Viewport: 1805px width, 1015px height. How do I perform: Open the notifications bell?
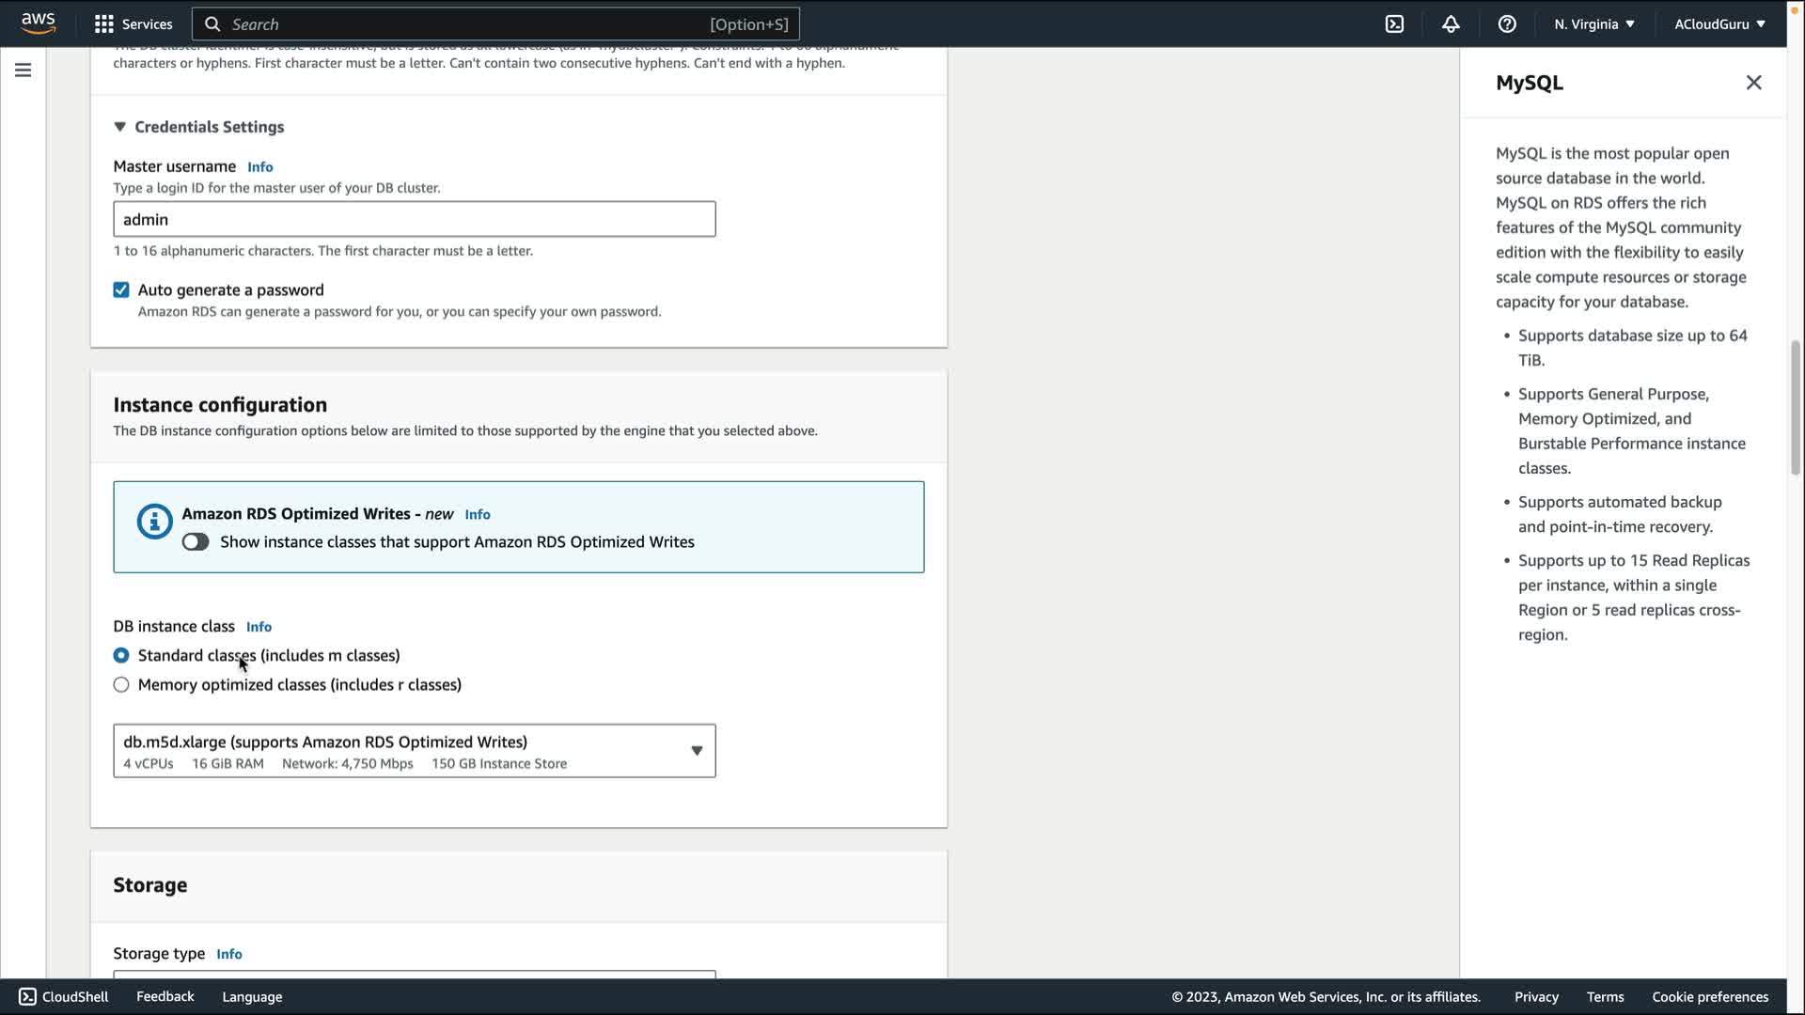pyautogui.click(x=1451, y=24)
